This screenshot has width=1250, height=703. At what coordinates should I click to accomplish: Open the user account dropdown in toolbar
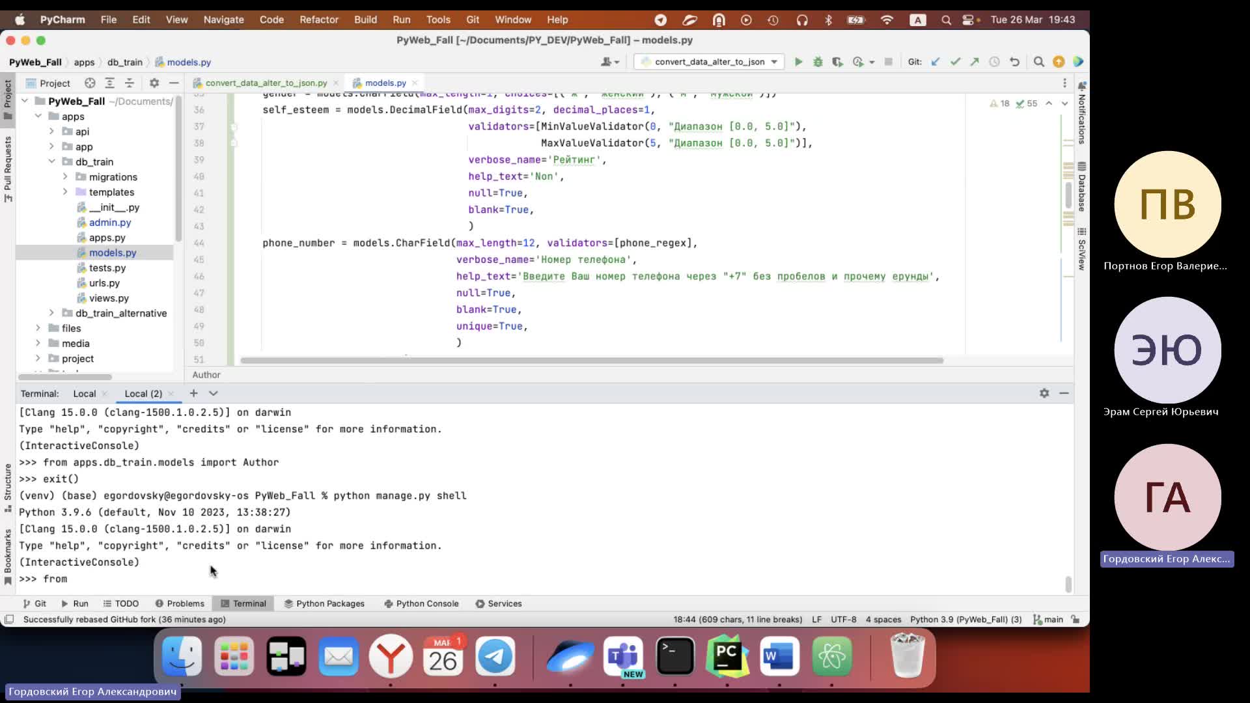[610, 62]
